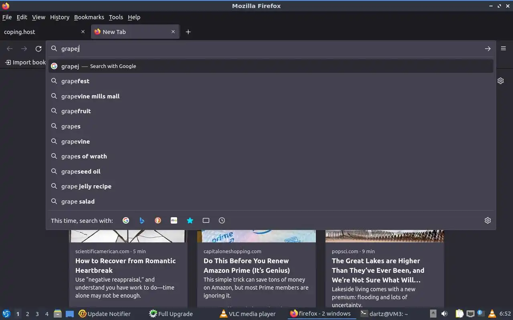Search this time with eBay

click(174, 220)
